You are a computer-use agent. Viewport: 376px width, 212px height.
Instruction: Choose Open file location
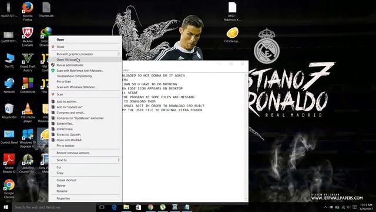(85, 59)
